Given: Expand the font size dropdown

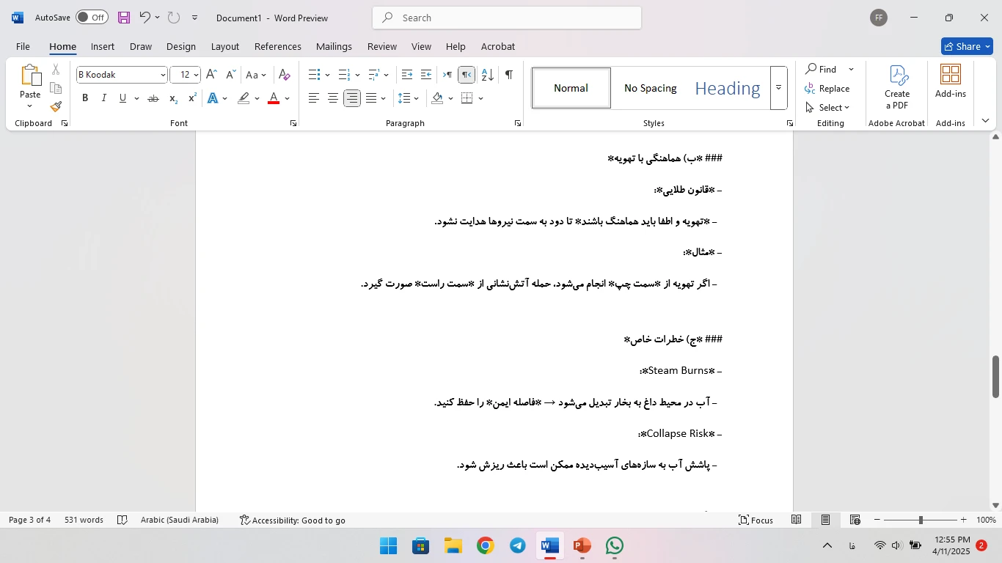Looking at the screenshot, I should click(x=196, y=75).
